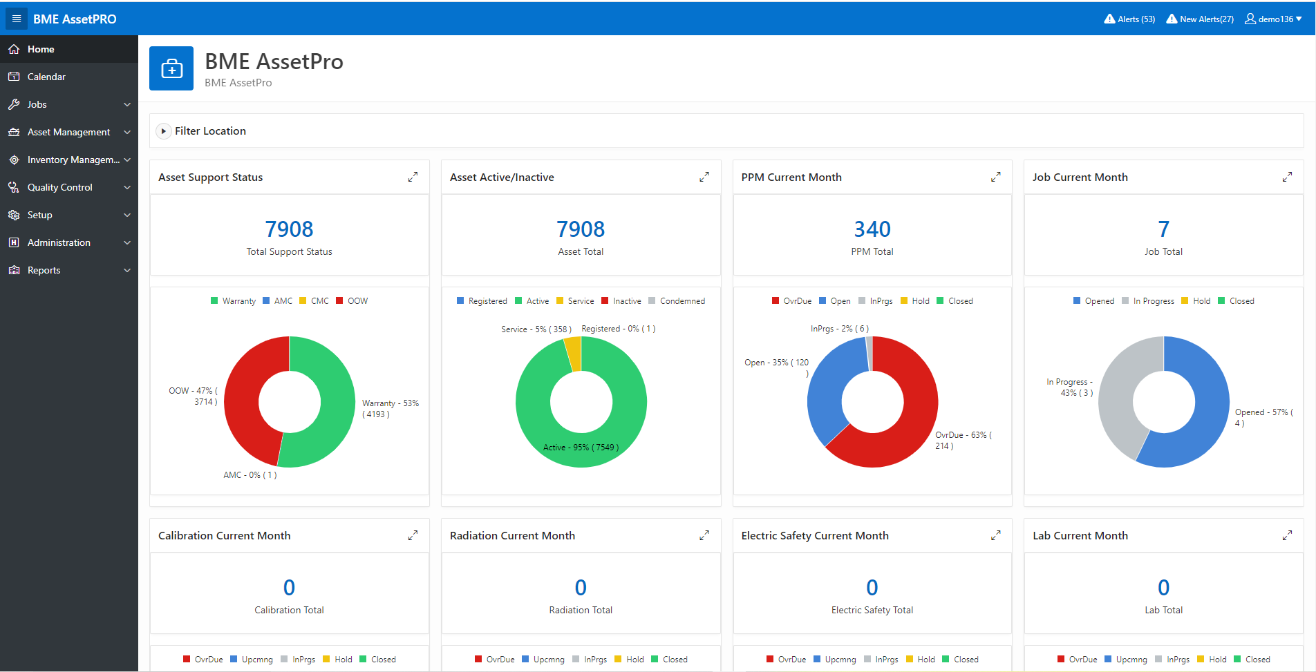This screenshot has height=672, width=1316.
Task: Select Reports menu item
Action: pos(69,270)
